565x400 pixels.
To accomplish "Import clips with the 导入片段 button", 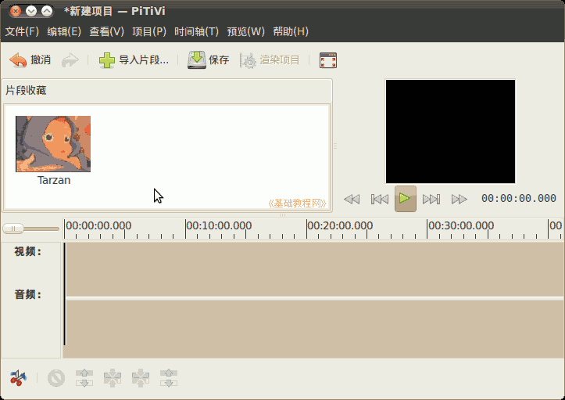I will 134,60.
